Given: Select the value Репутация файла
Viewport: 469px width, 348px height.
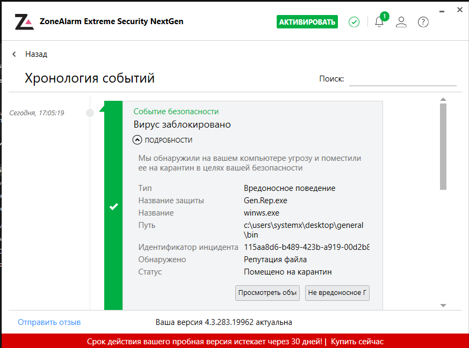Looking at the screenshot, I should pyautogui.click(x=275, y=260).
